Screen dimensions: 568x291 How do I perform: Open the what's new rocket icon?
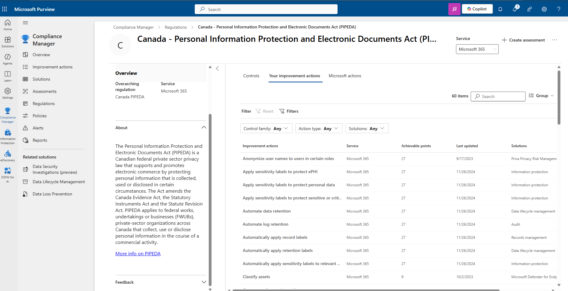[x=515, y=9]
